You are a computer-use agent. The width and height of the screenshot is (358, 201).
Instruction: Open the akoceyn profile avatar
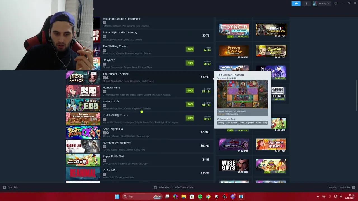(315, 4)
